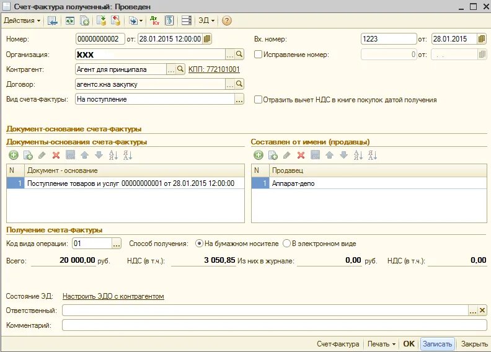Click the Агент для принципала field

(x=121, y=69)
